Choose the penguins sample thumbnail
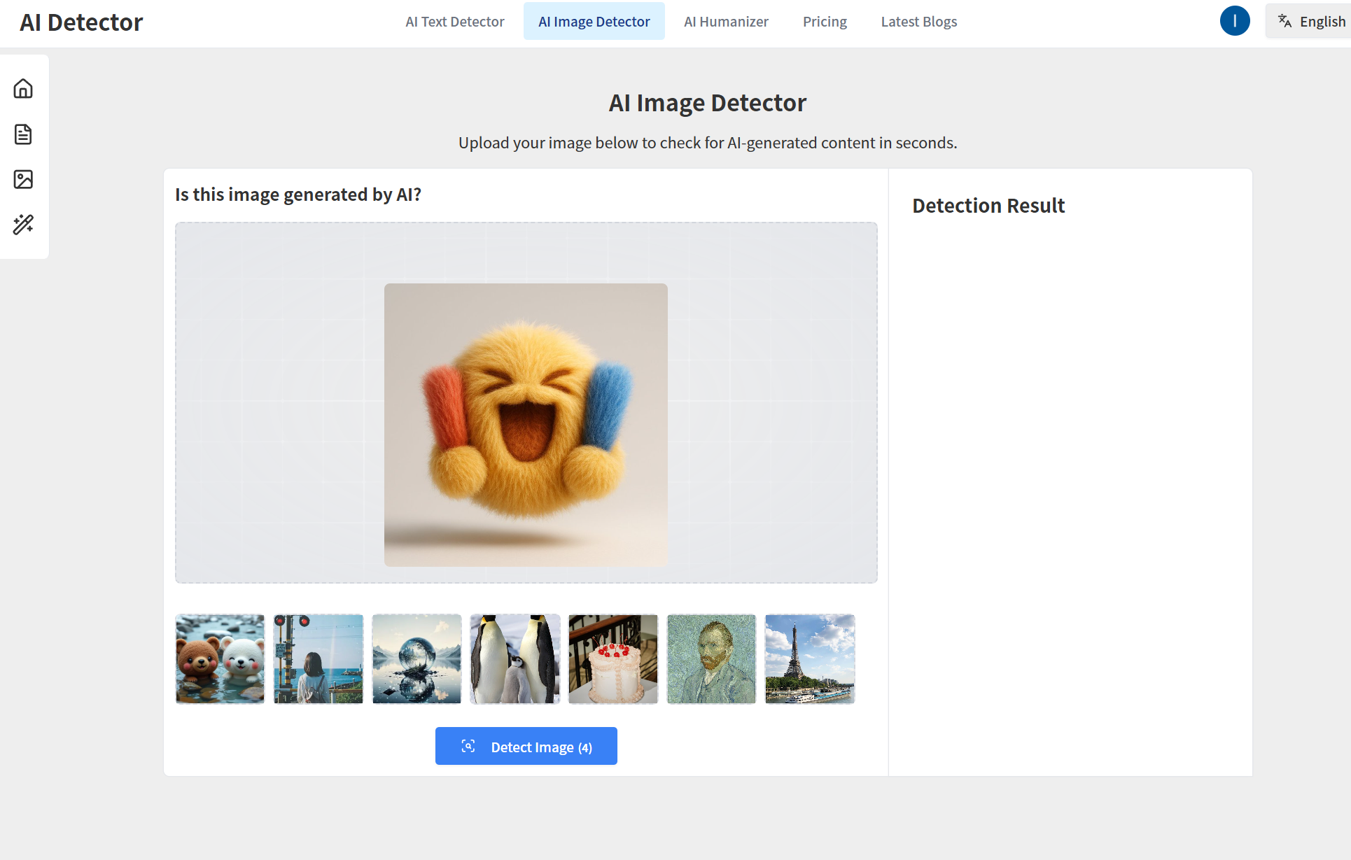1351x860 pixels. click(514, 659)
